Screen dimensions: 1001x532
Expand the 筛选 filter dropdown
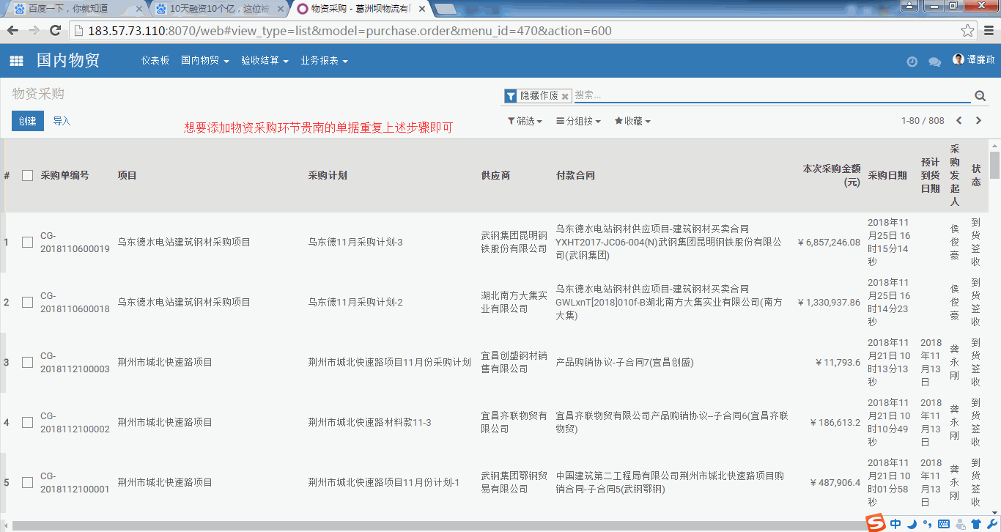tap(525, 121)
